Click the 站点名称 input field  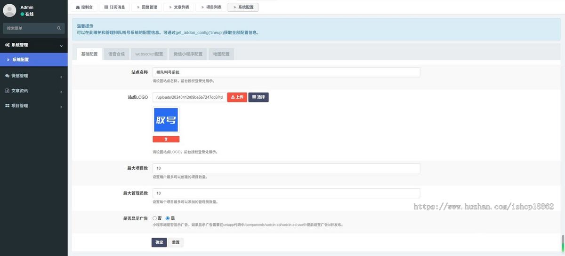pyautogui.click(x=286, y=72)
